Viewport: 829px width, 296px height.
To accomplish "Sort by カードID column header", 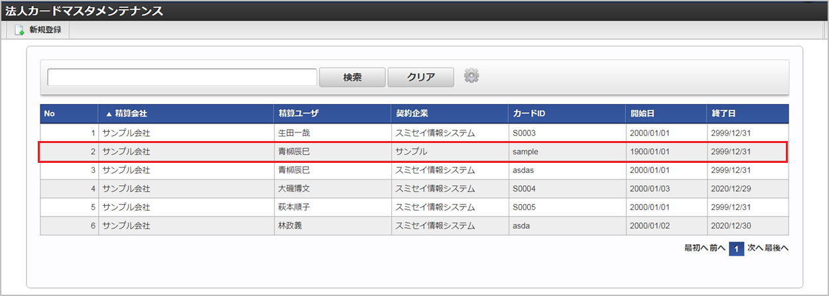I will (x=567, y=114).
